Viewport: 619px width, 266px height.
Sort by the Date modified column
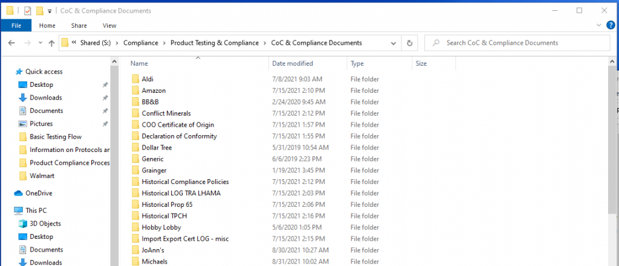pyautogui.click(x=293, y=63)
